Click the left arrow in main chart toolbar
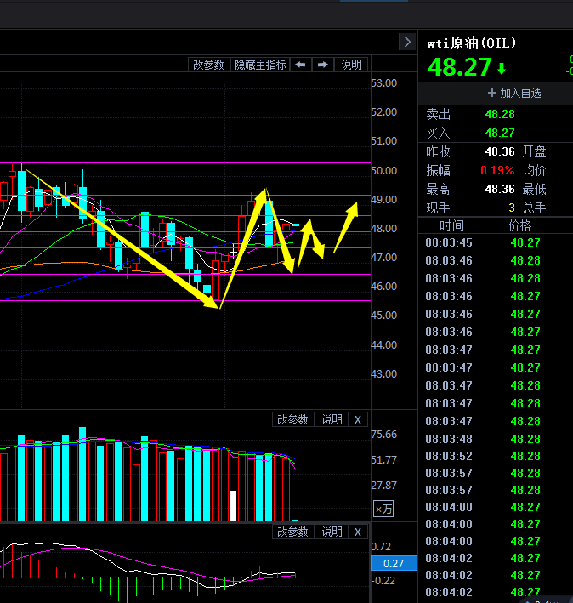 pyautogui.click(x=301, y=65)
